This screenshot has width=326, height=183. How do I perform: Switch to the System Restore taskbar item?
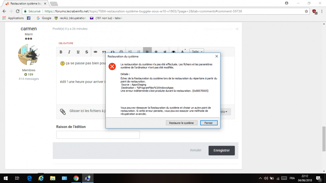pos(88,178)
